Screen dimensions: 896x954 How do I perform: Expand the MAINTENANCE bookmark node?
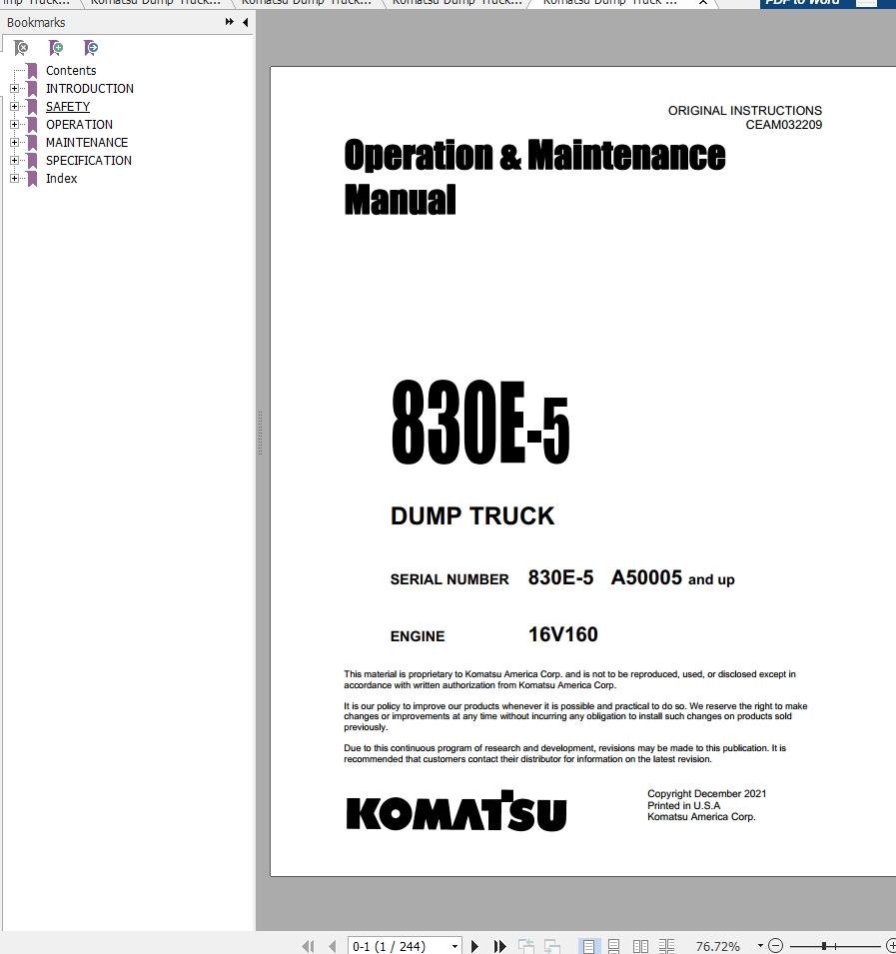(x=15, y=143)
